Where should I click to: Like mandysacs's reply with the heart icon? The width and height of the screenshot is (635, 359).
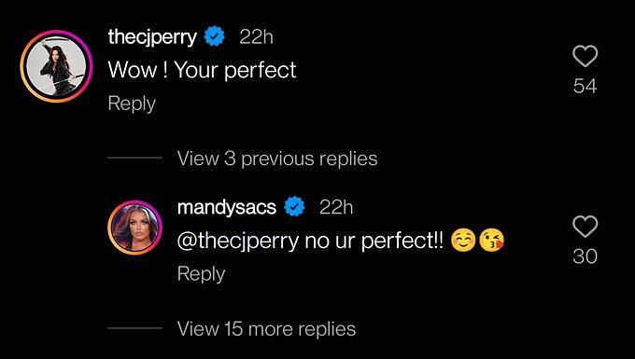coord(586,227)
